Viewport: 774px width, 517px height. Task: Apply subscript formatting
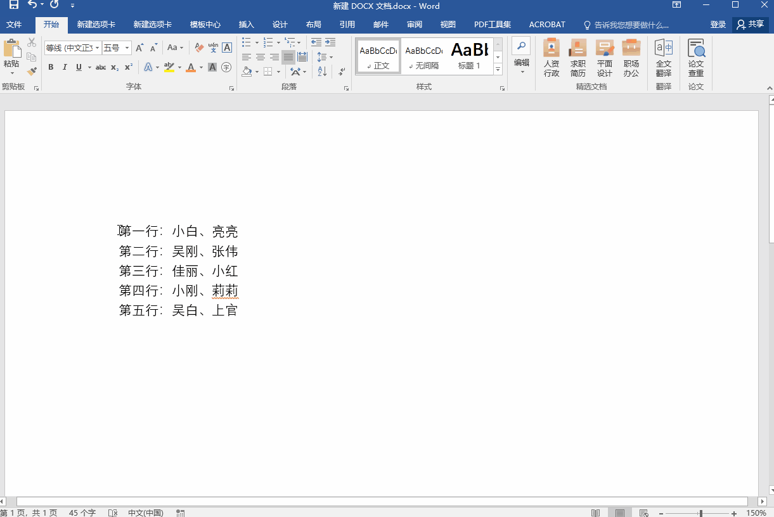(115, 67)
